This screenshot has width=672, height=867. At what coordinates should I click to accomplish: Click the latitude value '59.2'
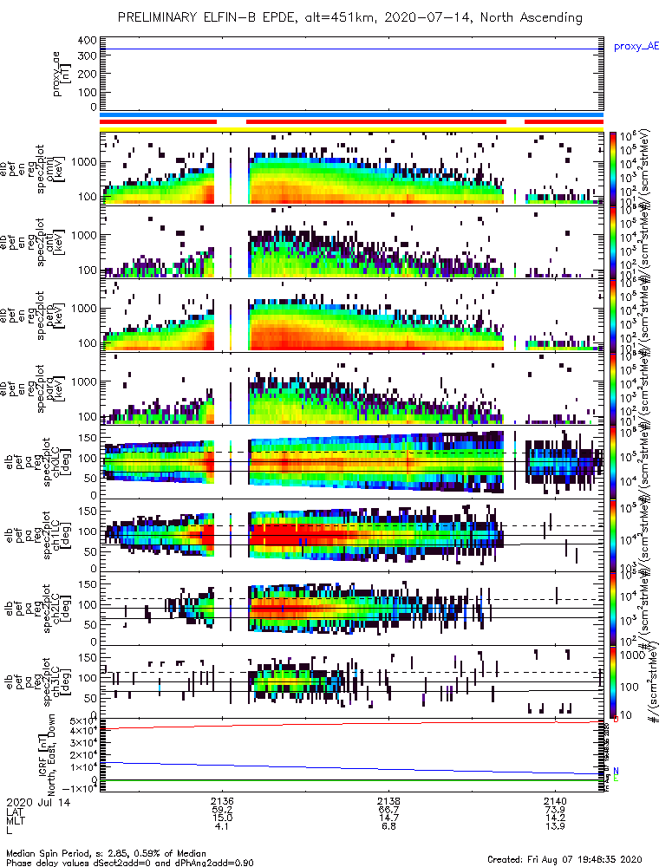(222, 810)
